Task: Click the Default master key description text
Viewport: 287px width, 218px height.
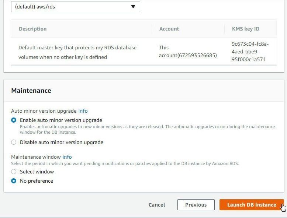Action: pos(77,52)
